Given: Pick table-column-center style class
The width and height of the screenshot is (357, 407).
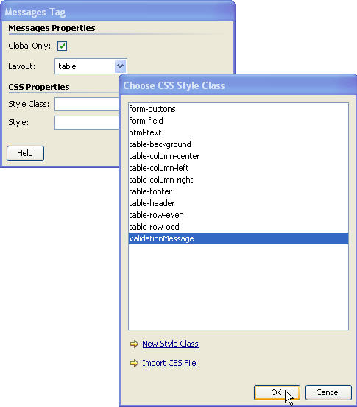Looking at the screenshot, I should click(238, 156).
